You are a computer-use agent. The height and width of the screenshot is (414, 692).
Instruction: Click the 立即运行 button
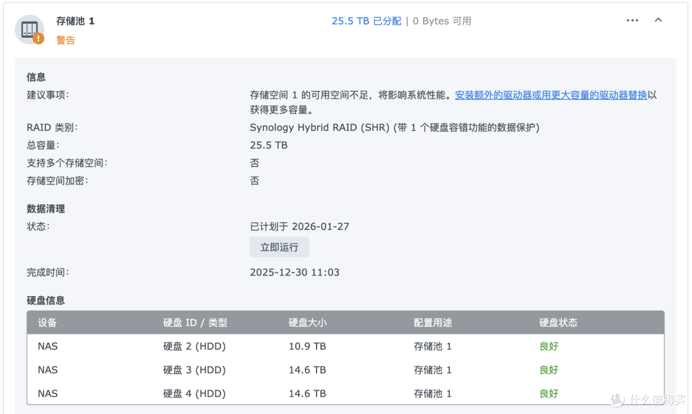(279, 247)
